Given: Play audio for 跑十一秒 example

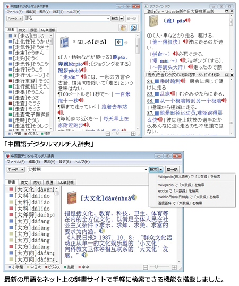Looking at the screenshot, I should pyautogui.click(x=81, y=100).
